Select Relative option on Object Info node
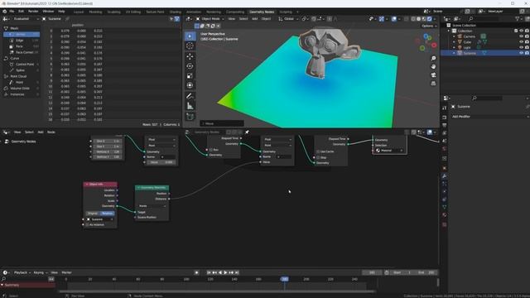The height and width of the screenshot is (298, 530). [108, 214]
